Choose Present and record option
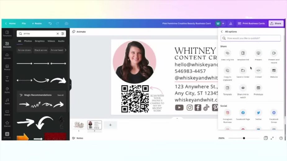This screenshot has width=287, height=161. click(274, 57)
